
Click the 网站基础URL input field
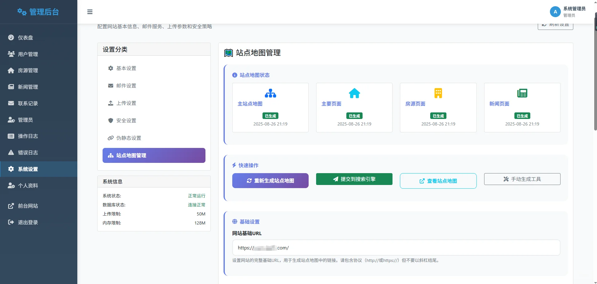pyautogui.click(x=395, y=248)
